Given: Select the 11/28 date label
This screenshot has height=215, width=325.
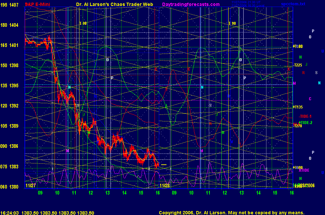Looking at the screenshot, I should 164,186.
